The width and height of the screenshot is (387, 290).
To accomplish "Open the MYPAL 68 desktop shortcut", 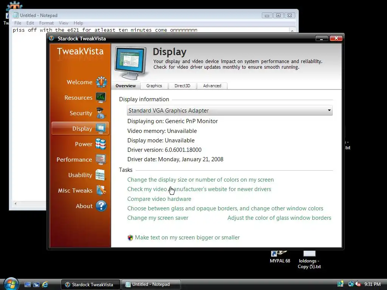I will pyautogui.click(x=280, y=257).
